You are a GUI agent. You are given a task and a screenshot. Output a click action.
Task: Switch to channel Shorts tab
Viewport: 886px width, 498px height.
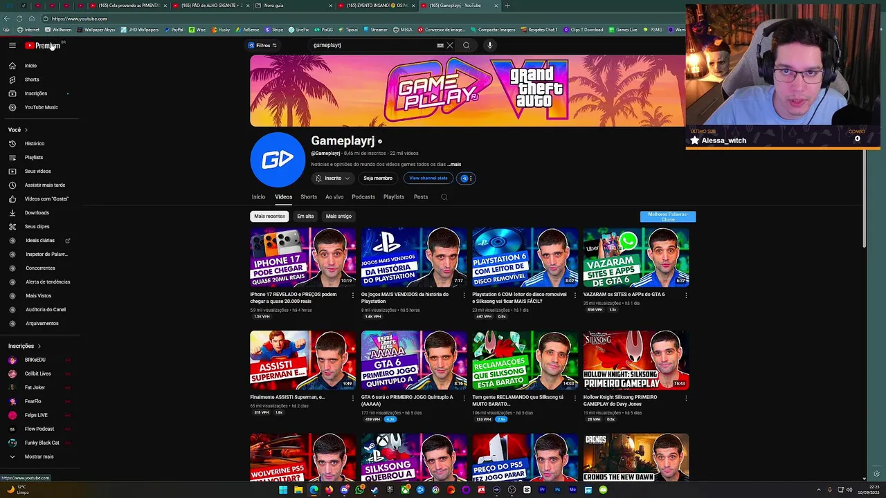(x=309, y=197)
